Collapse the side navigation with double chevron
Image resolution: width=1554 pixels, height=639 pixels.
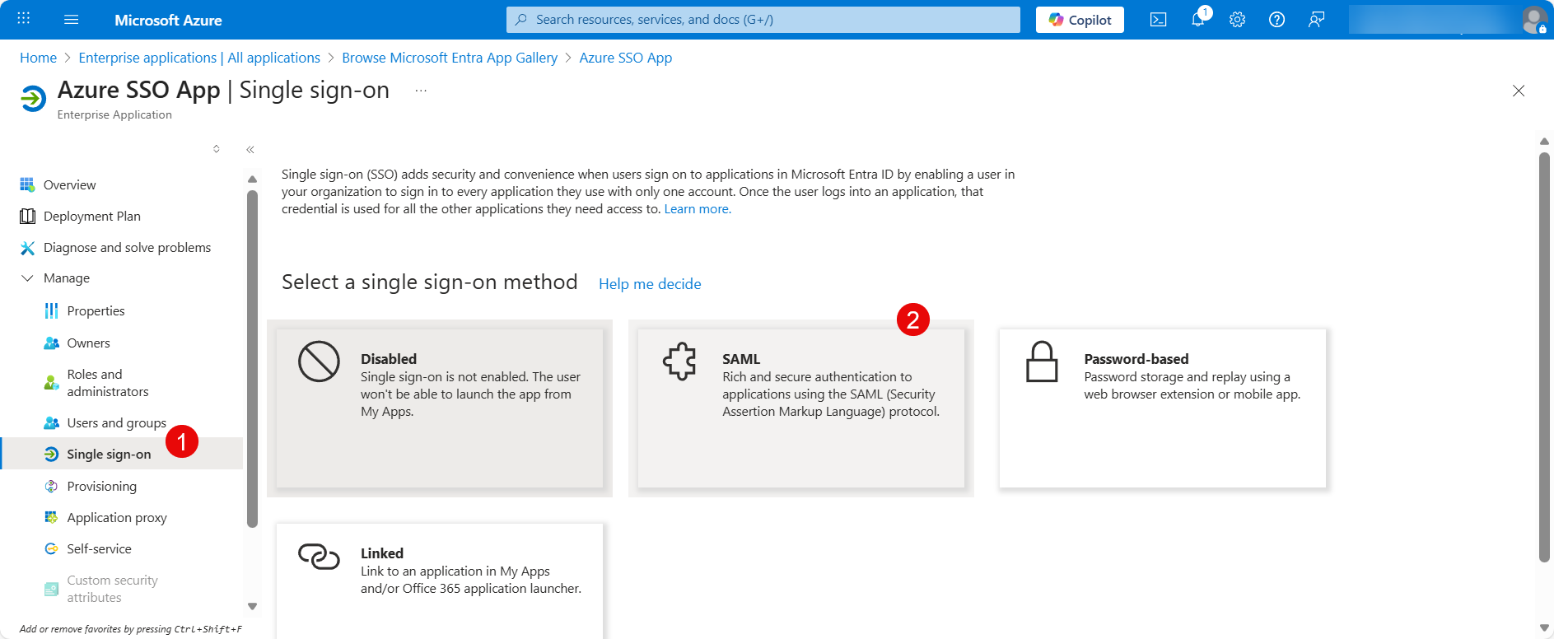click(250, 149)
